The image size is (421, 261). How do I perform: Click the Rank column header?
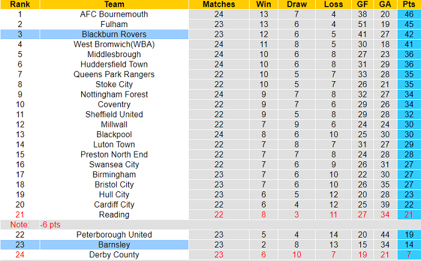tap(20, 4)
